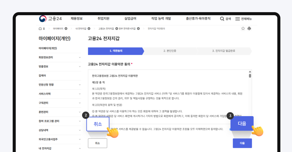Click the terms box scrollbar thumb
Viewport: 292px width, 152px height.
click(250, 76)
